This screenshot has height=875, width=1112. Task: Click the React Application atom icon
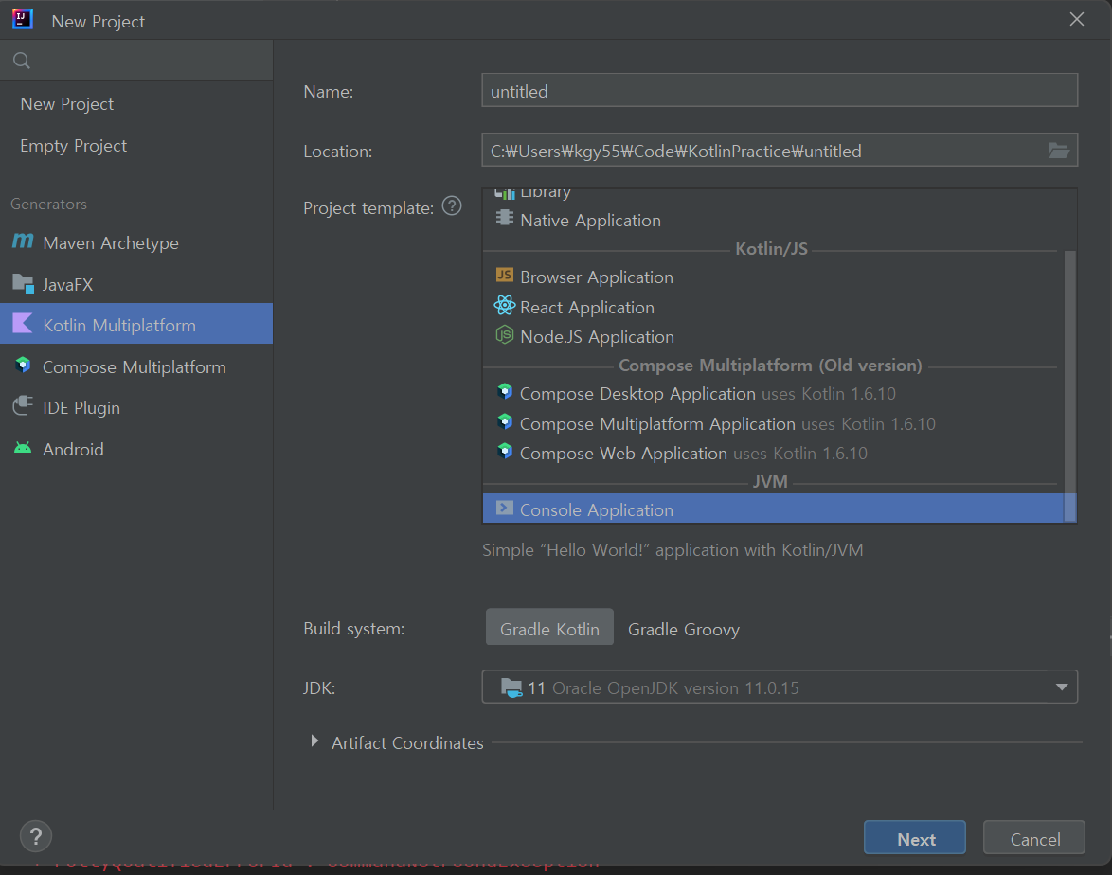pos(504,306)
